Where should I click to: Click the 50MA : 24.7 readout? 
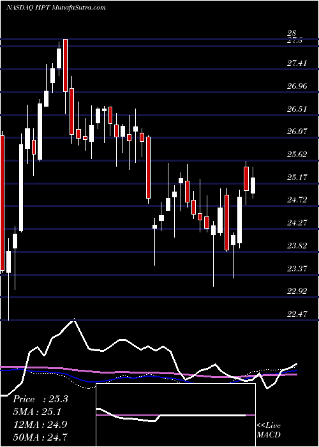click(x=41, y=437)
